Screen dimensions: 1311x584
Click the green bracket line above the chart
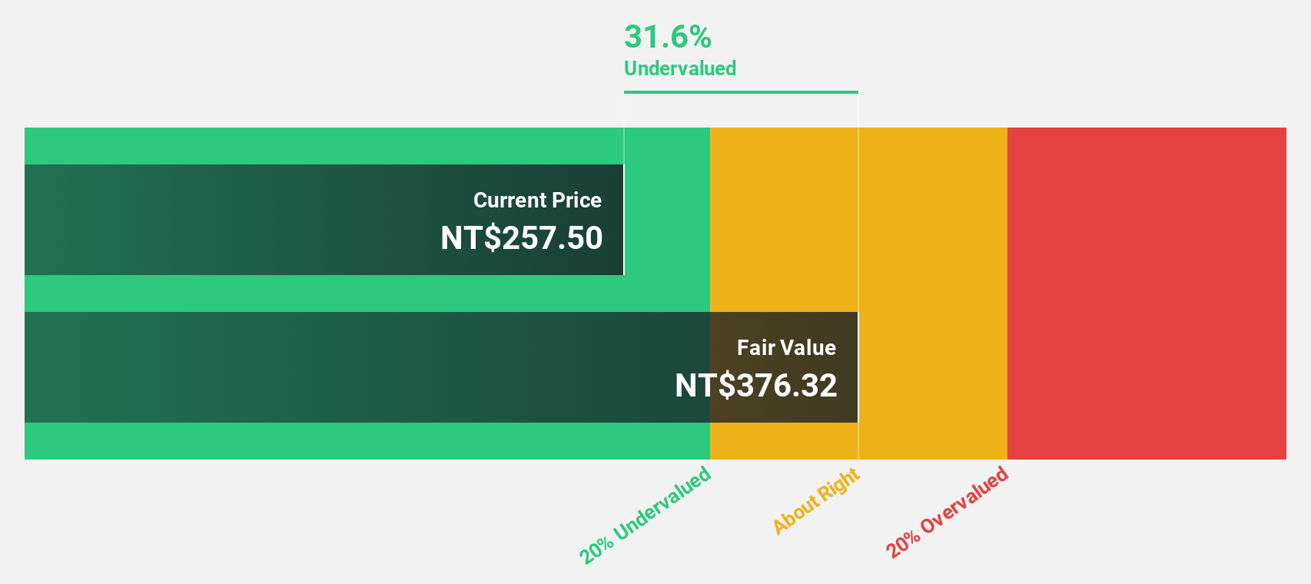click(x=741, y=92)
